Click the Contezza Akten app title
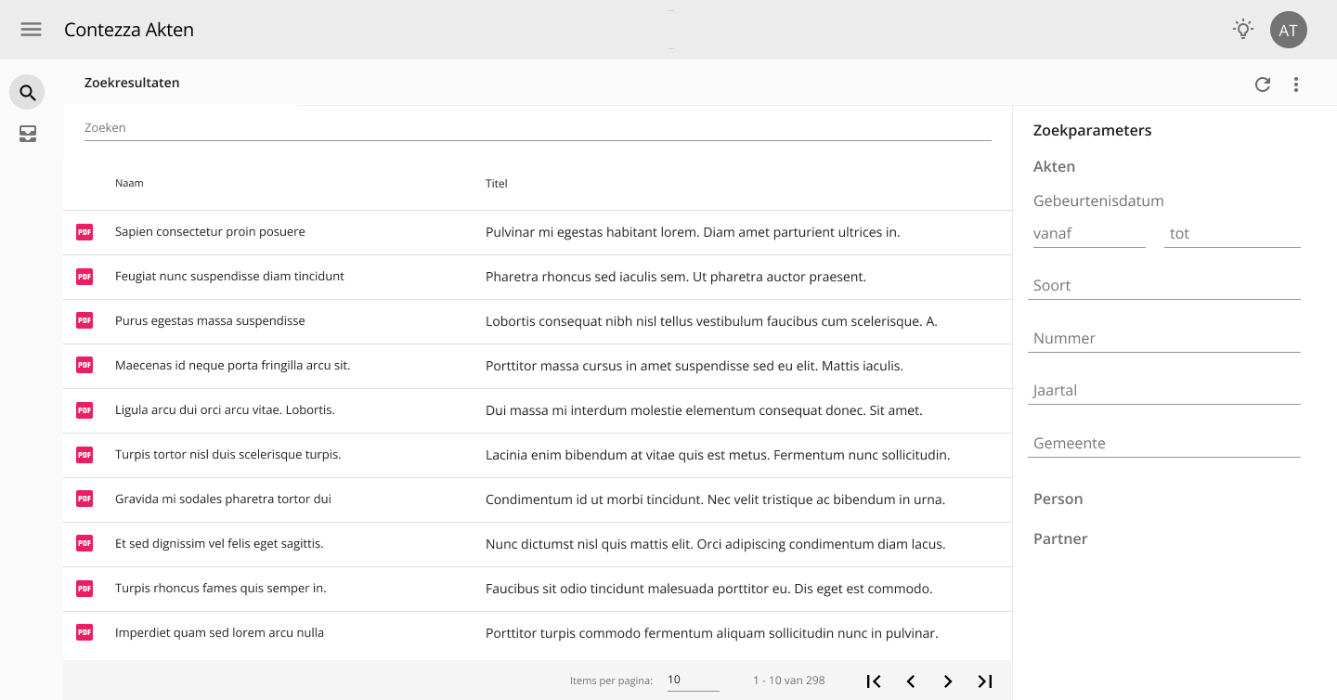The height and width of the screenshot is (700, 1337). point(129,30)
